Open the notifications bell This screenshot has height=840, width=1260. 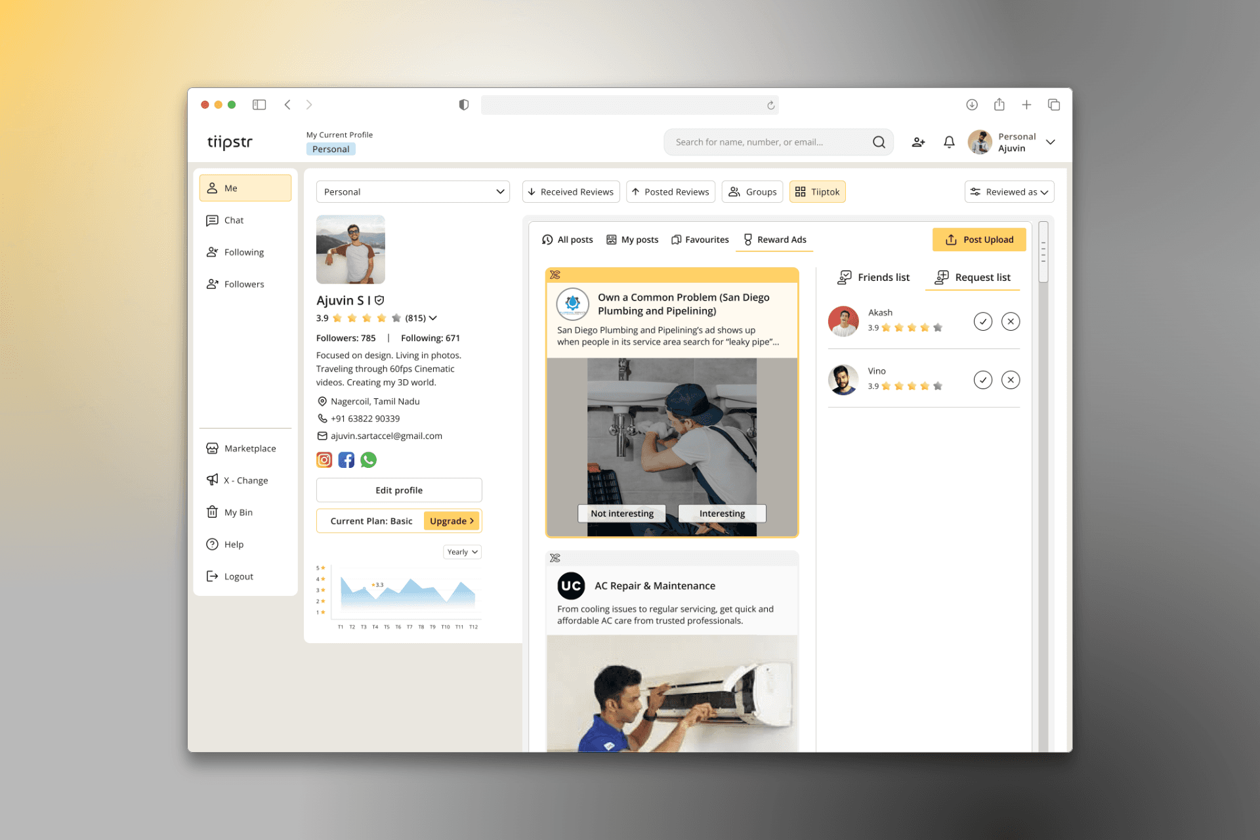point(949,142)
